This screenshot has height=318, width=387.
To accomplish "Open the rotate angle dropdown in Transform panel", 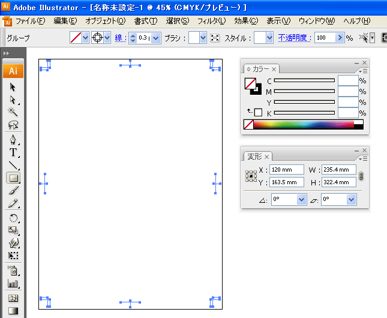I will coord(301,199).
